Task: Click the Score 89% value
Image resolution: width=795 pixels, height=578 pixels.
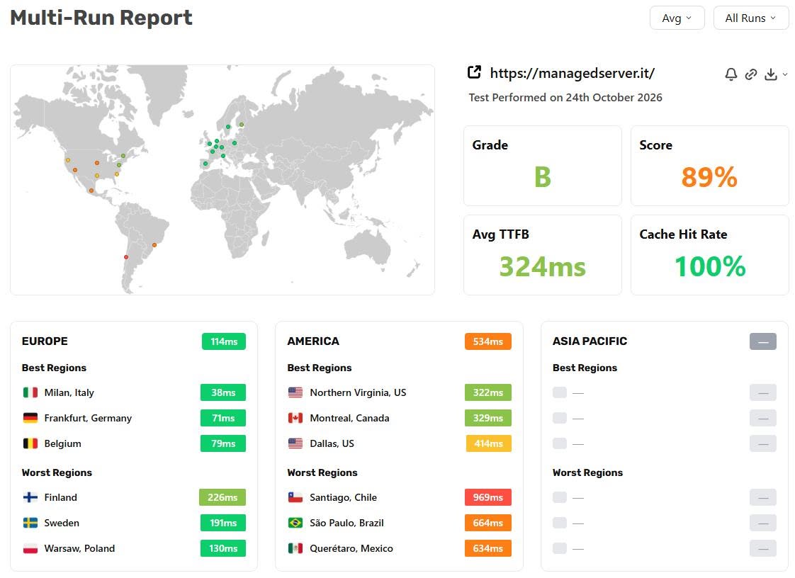Action: tap(709, 177)
